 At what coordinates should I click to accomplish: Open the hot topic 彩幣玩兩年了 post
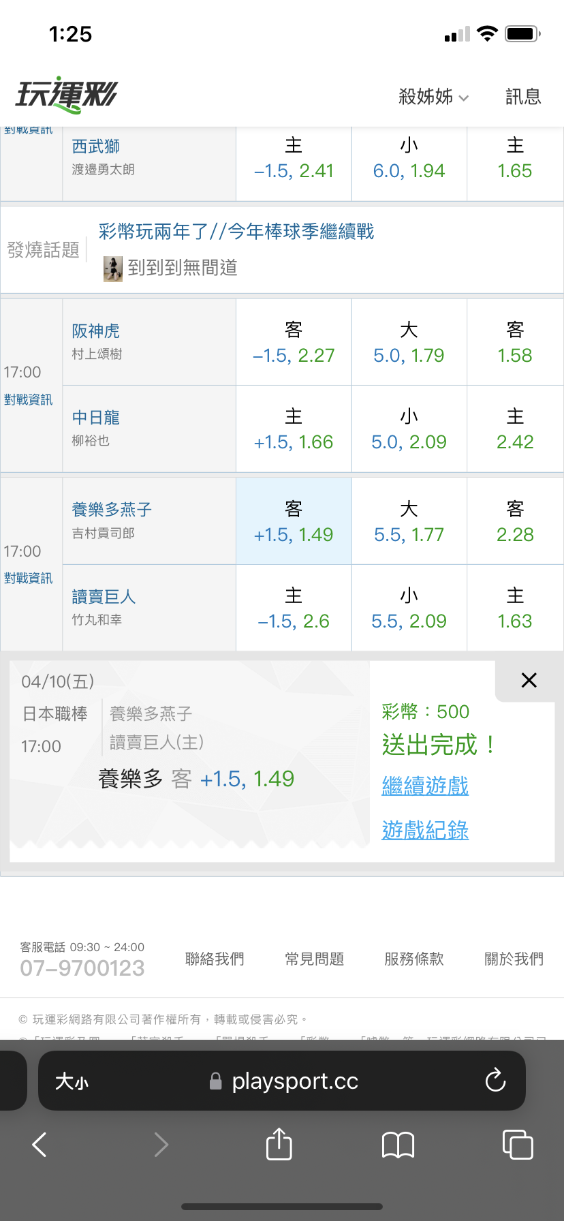[x=236, y=232]
